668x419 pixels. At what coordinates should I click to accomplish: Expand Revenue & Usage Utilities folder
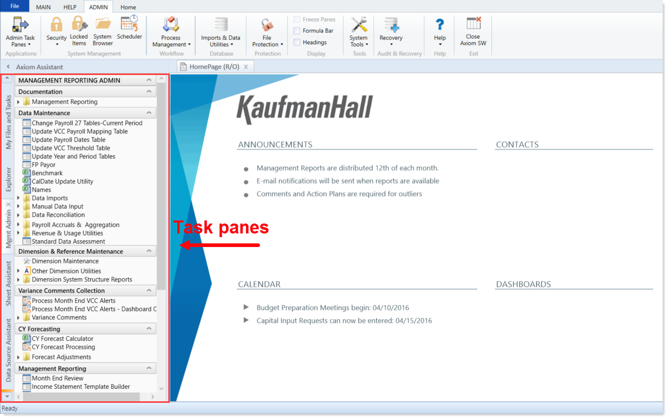coord(18,233)
